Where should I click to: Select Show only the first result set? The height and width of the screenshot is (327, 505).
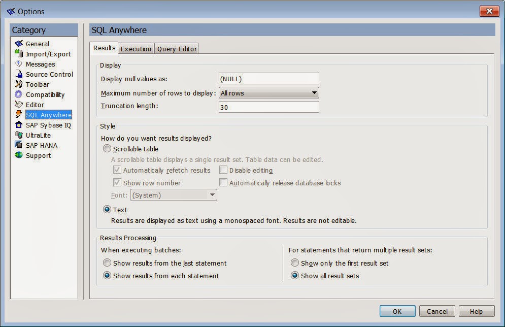(x=295, y=263)
